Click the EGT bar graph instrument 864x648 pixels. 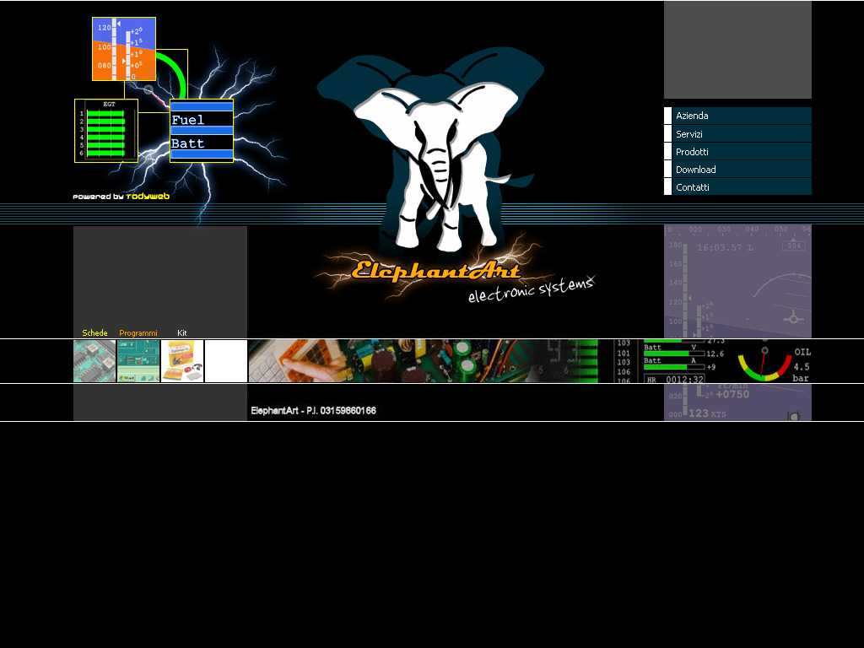pyautogui.click(x=106, y=131)
